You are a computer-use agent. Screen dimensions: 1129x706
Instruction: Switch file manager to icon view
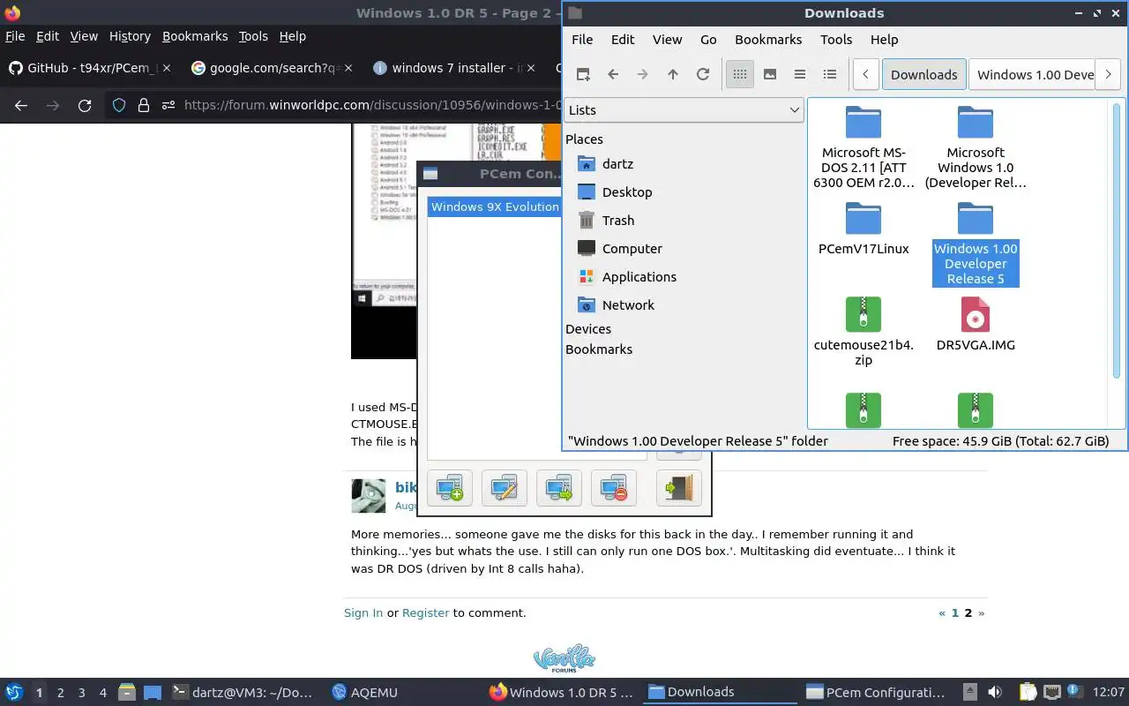740,74
